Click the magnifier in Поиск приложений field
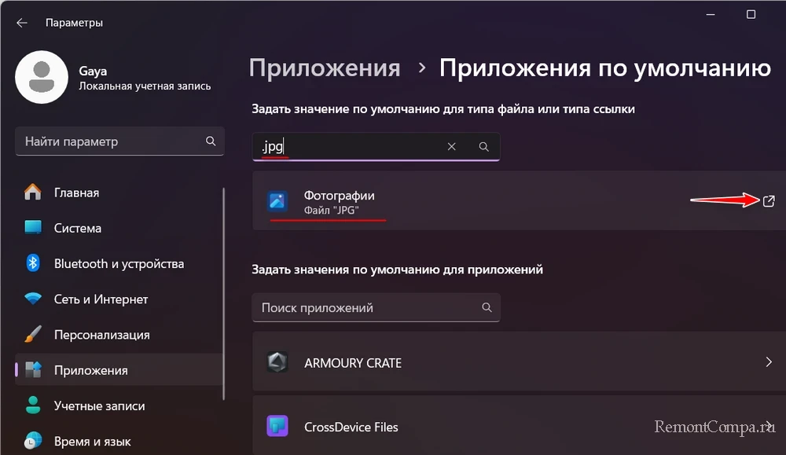Screen dimensions: 786x455 [x=487, y=307]
